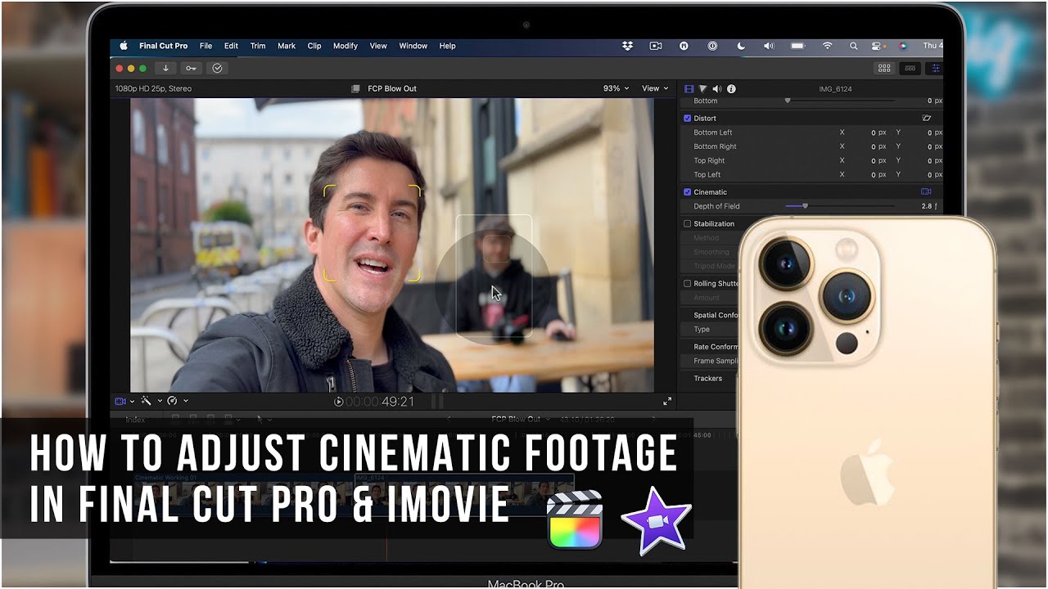The height and width of the screenshot is (589, 1048).
Task: Enable the Rolling Shutter checkbox
Action: (x=688, y=283)
